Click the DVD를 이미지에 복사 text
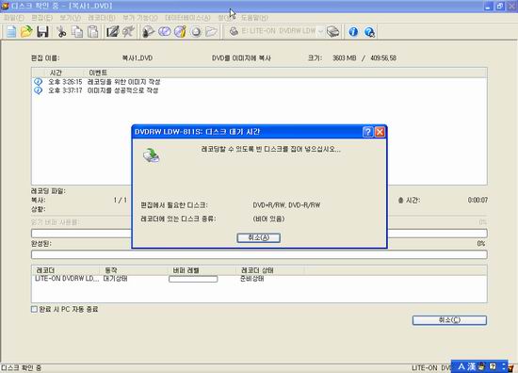Image resolution: width=518 pixels, height=373 pixels. click(x=241, y=58)
